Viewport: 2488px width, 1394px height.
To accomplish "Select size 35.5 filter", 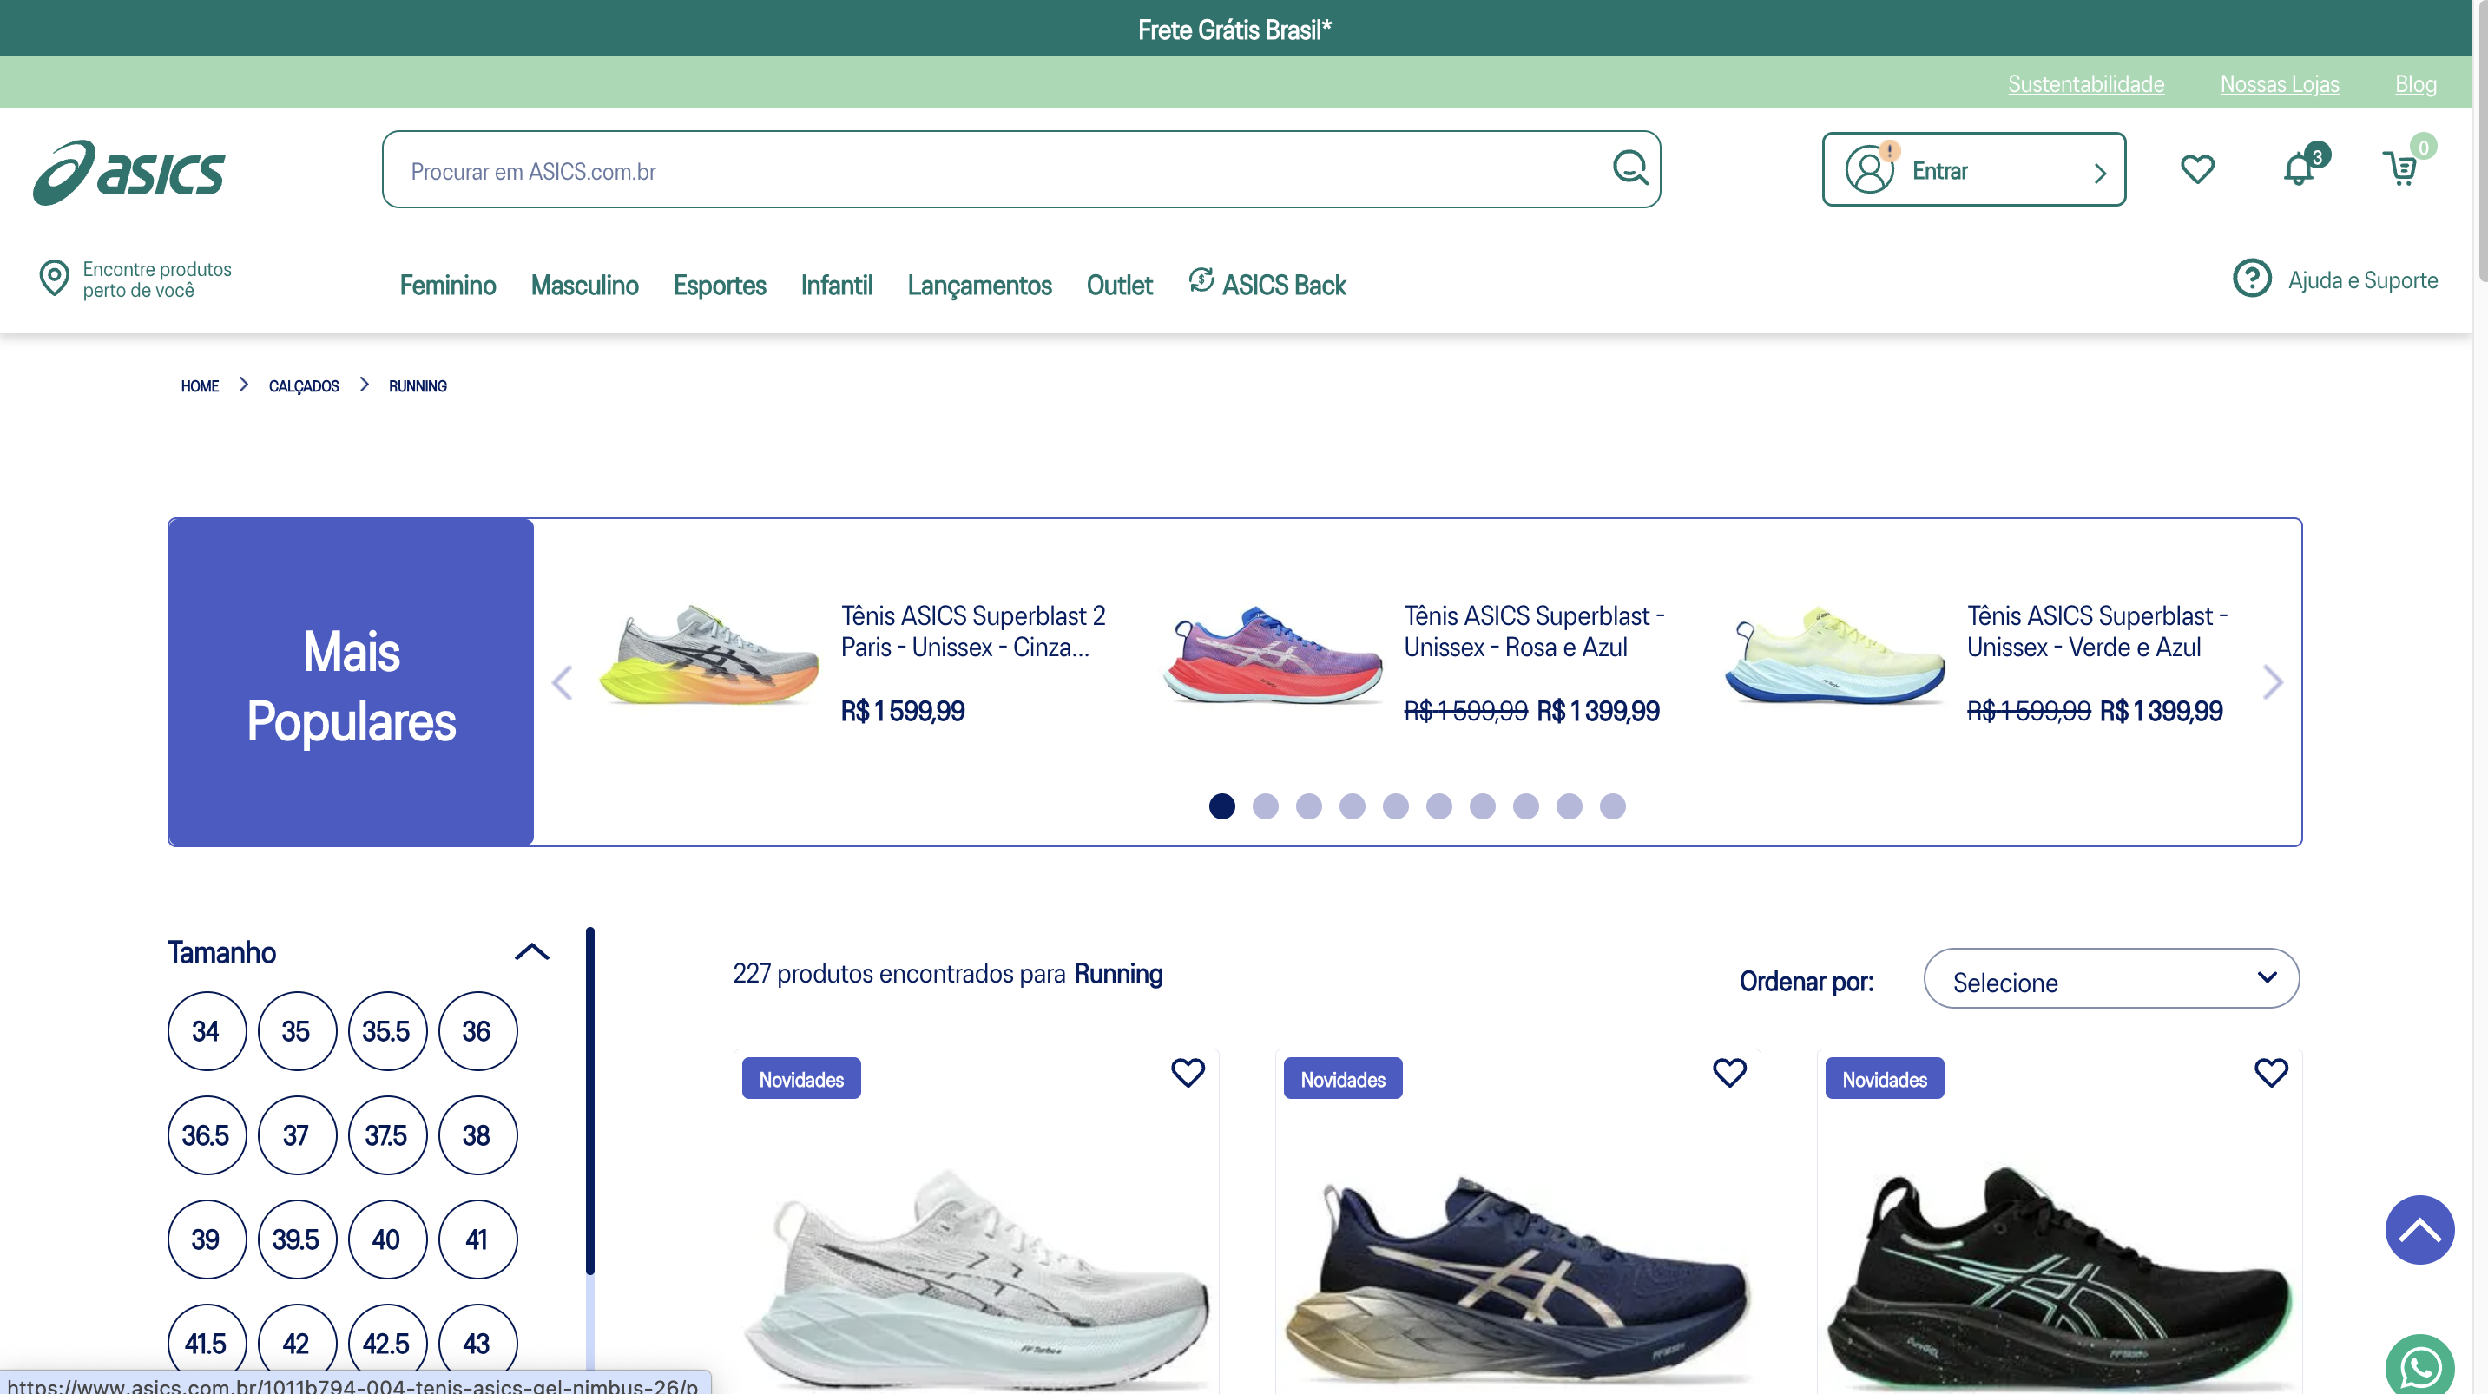I will 386,1031.
